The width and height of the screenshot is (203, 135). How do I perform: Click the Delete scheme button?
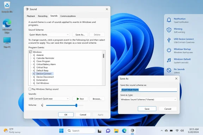pos(97,34)
